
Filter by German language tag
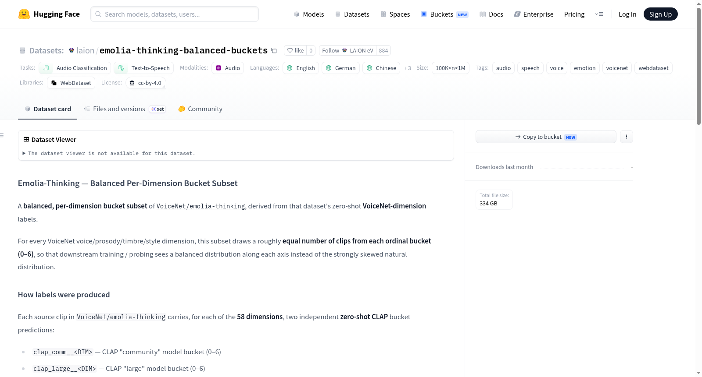340,68
